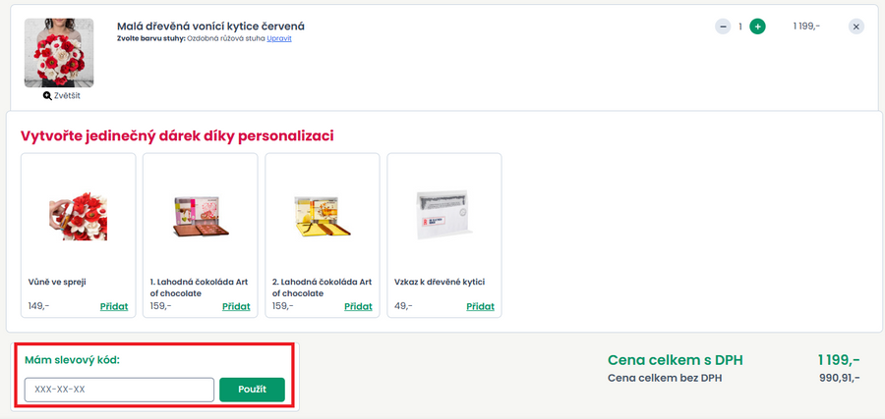Screen dimensions: 885x419
Task: Increase quantity with the green plus button
Action: pyautogui.click(x=757, y=26)
